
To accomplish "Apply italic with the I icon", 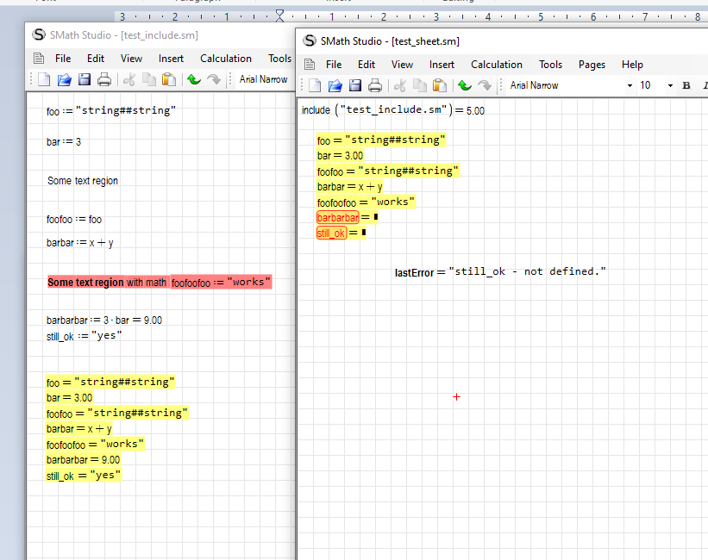I will click(x=705, y=84).
